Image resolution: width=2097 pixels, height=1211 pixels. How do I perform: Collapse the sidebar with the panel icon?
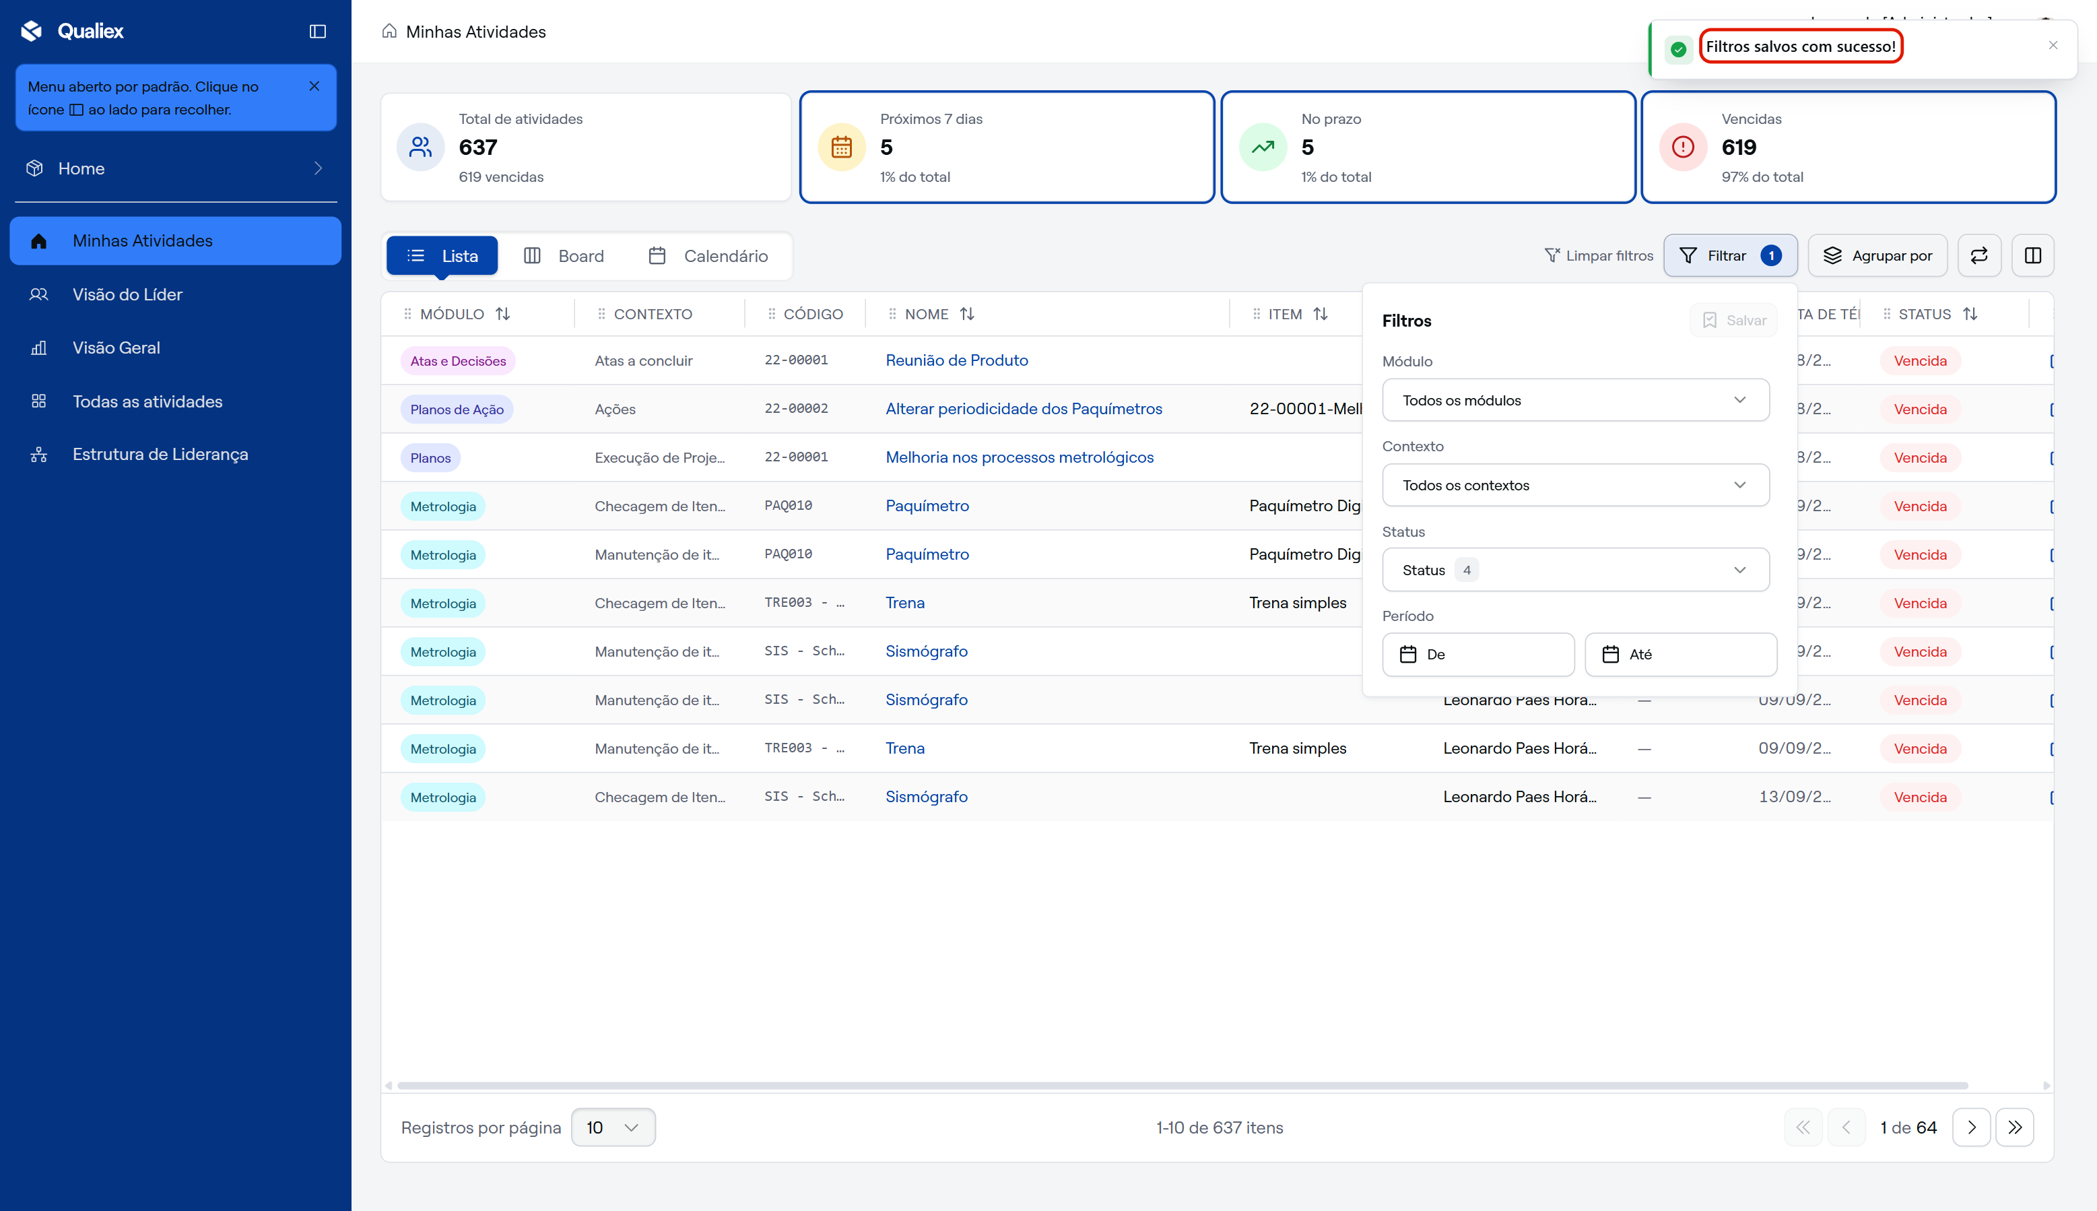318,32
